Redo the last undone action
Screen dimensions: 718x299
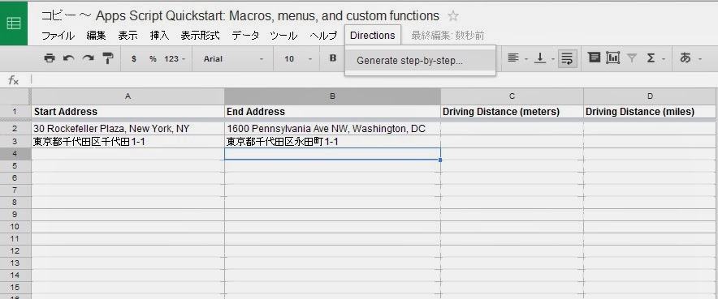coord(88,58)
